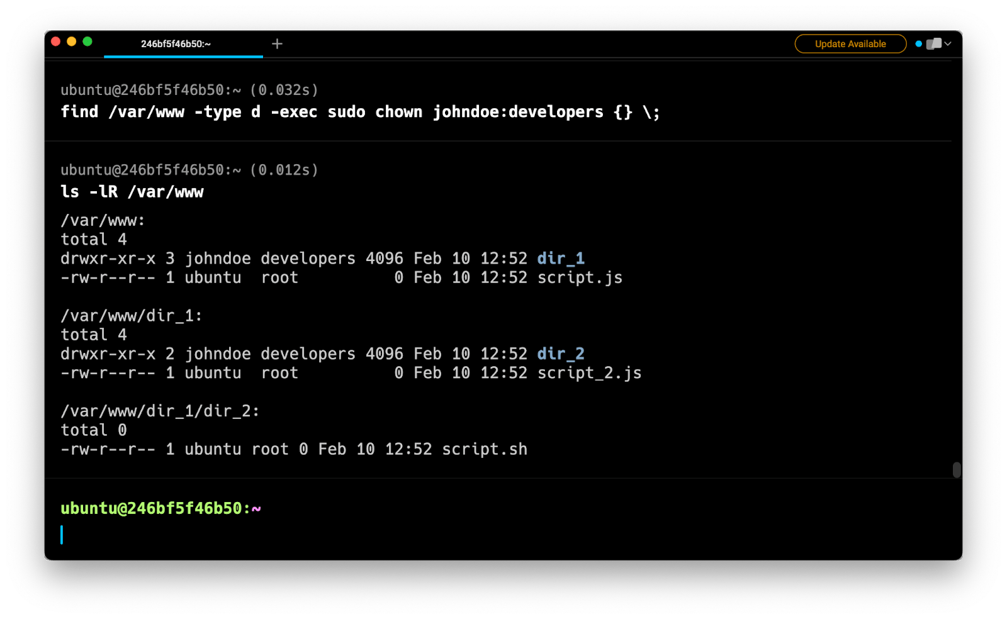Click the script.sh file name

(x=485, y=449)
